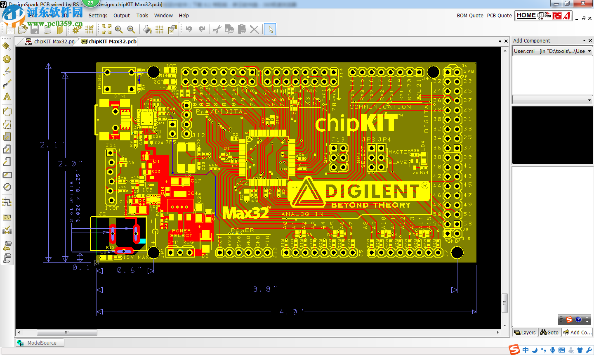Click the Undo arrow on the toolbar

[x=189, y=29]
